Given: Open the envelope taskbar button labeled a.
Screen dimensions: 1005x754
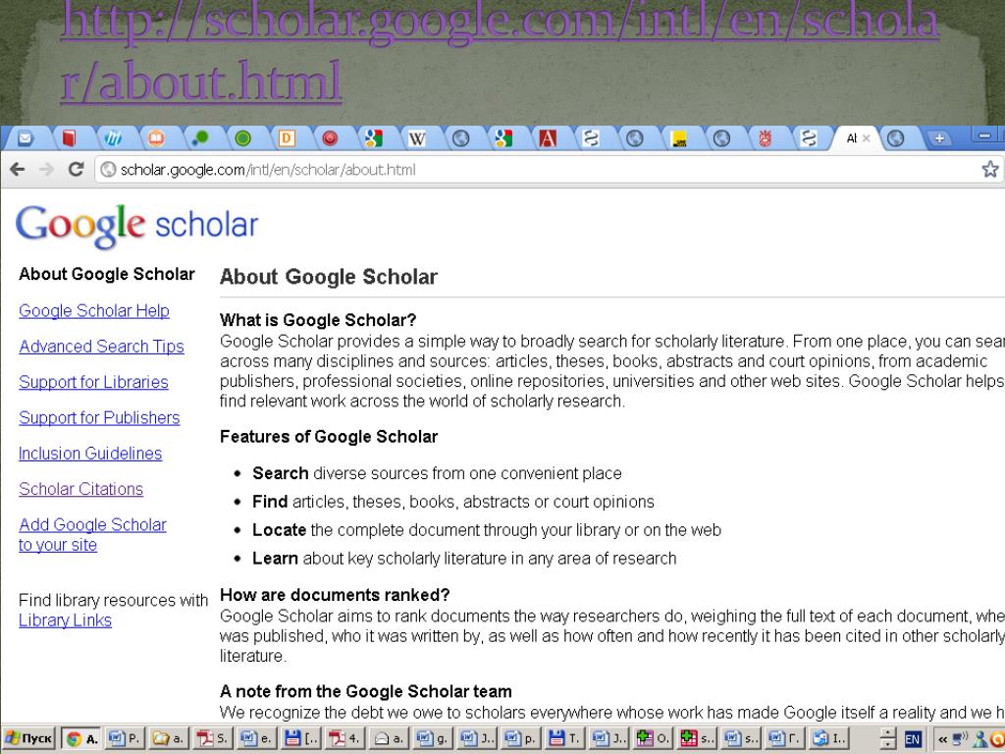Looking at the screenshot, I should click(388, 739).
